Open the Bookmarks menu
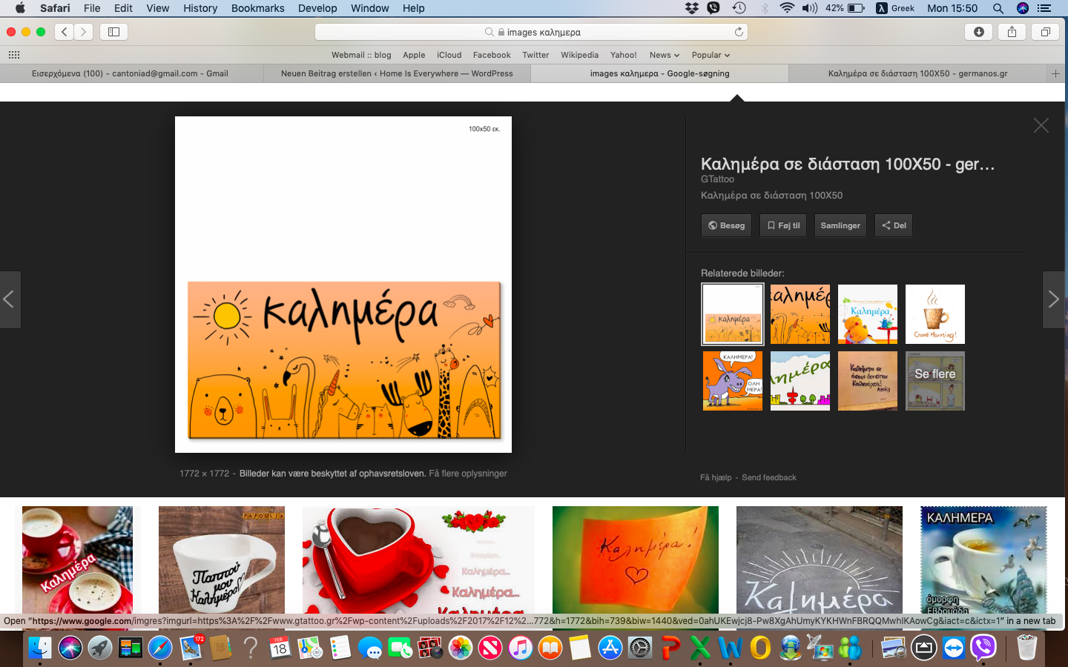This screenshot has height=667, width=1068. tap(257, 8)
